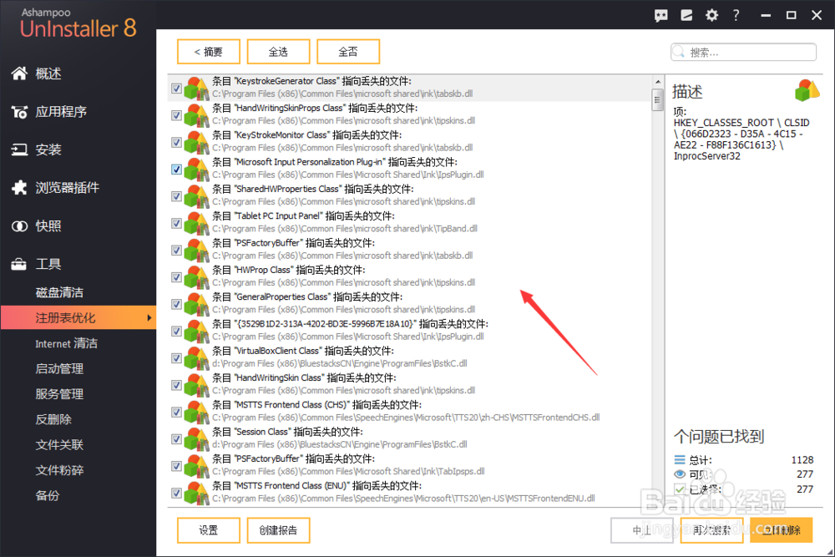This screenshot has width=835, height=557.
Task: Click the cubes icon of VirtualBoxClient Class entry
Action: (196, 358)
